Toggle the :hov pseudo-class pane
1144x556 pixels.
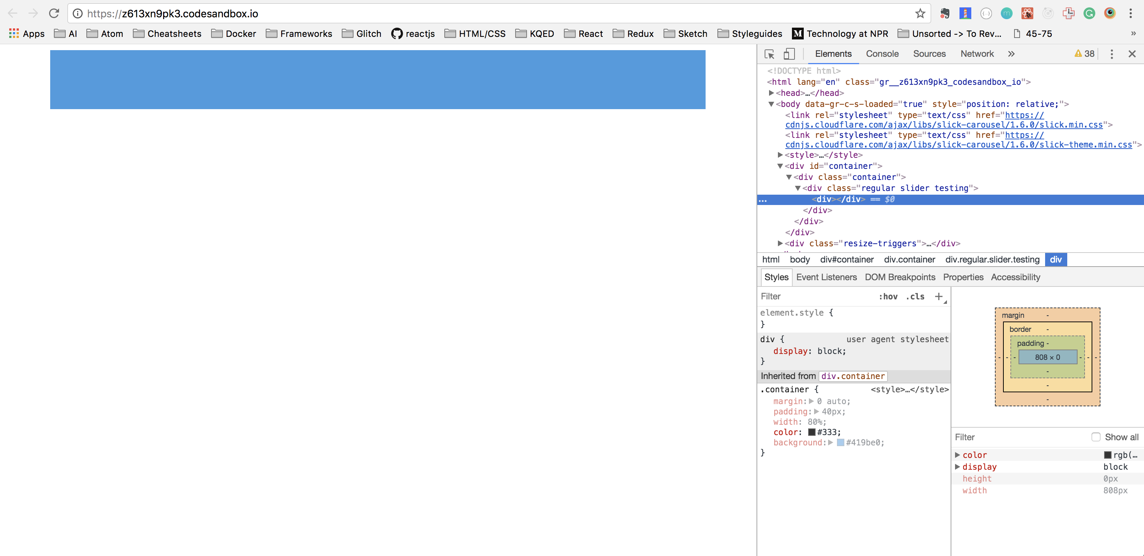click(x=888, y=296)
